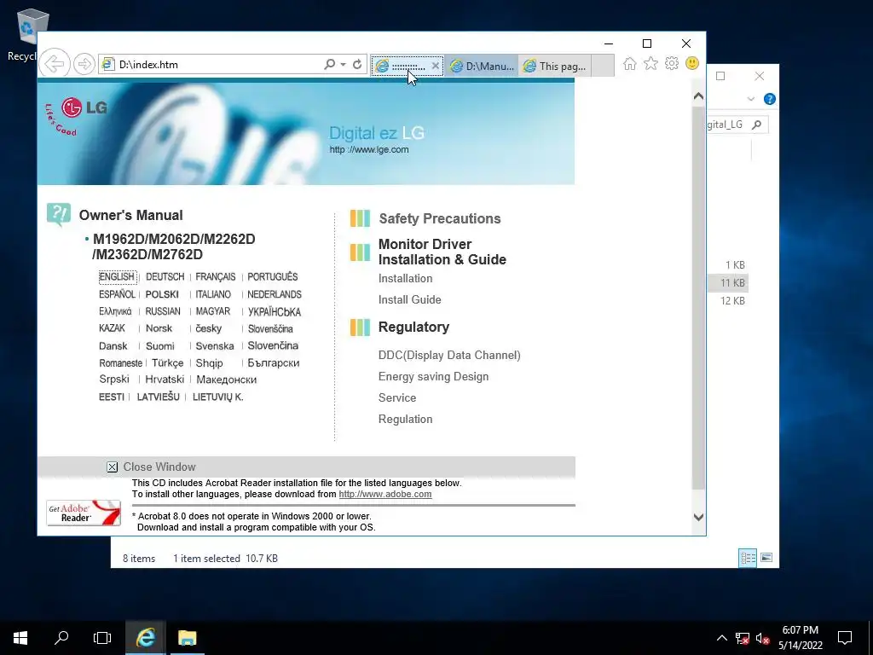The width and height of the screenshot is (873, 655).
Task: Open the POLSKI manual link
Action: [x=162, y=294]
